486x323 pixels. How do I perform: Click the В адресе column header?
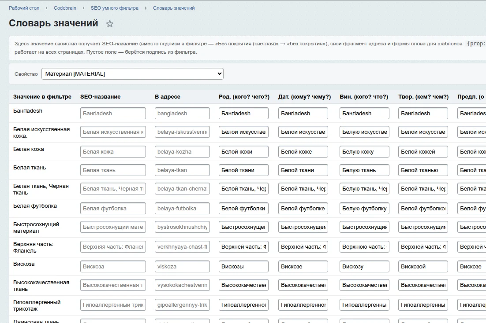coord(168,96)
